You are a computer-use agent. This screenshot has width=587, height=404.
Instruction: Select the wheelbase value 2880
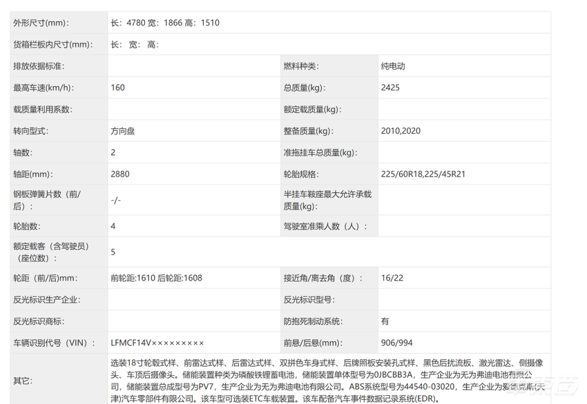(117, 174)
